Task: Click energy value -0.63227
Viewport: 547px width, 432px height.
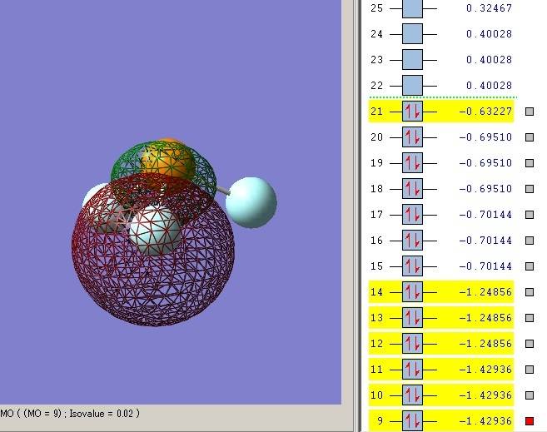Action: 485,112
